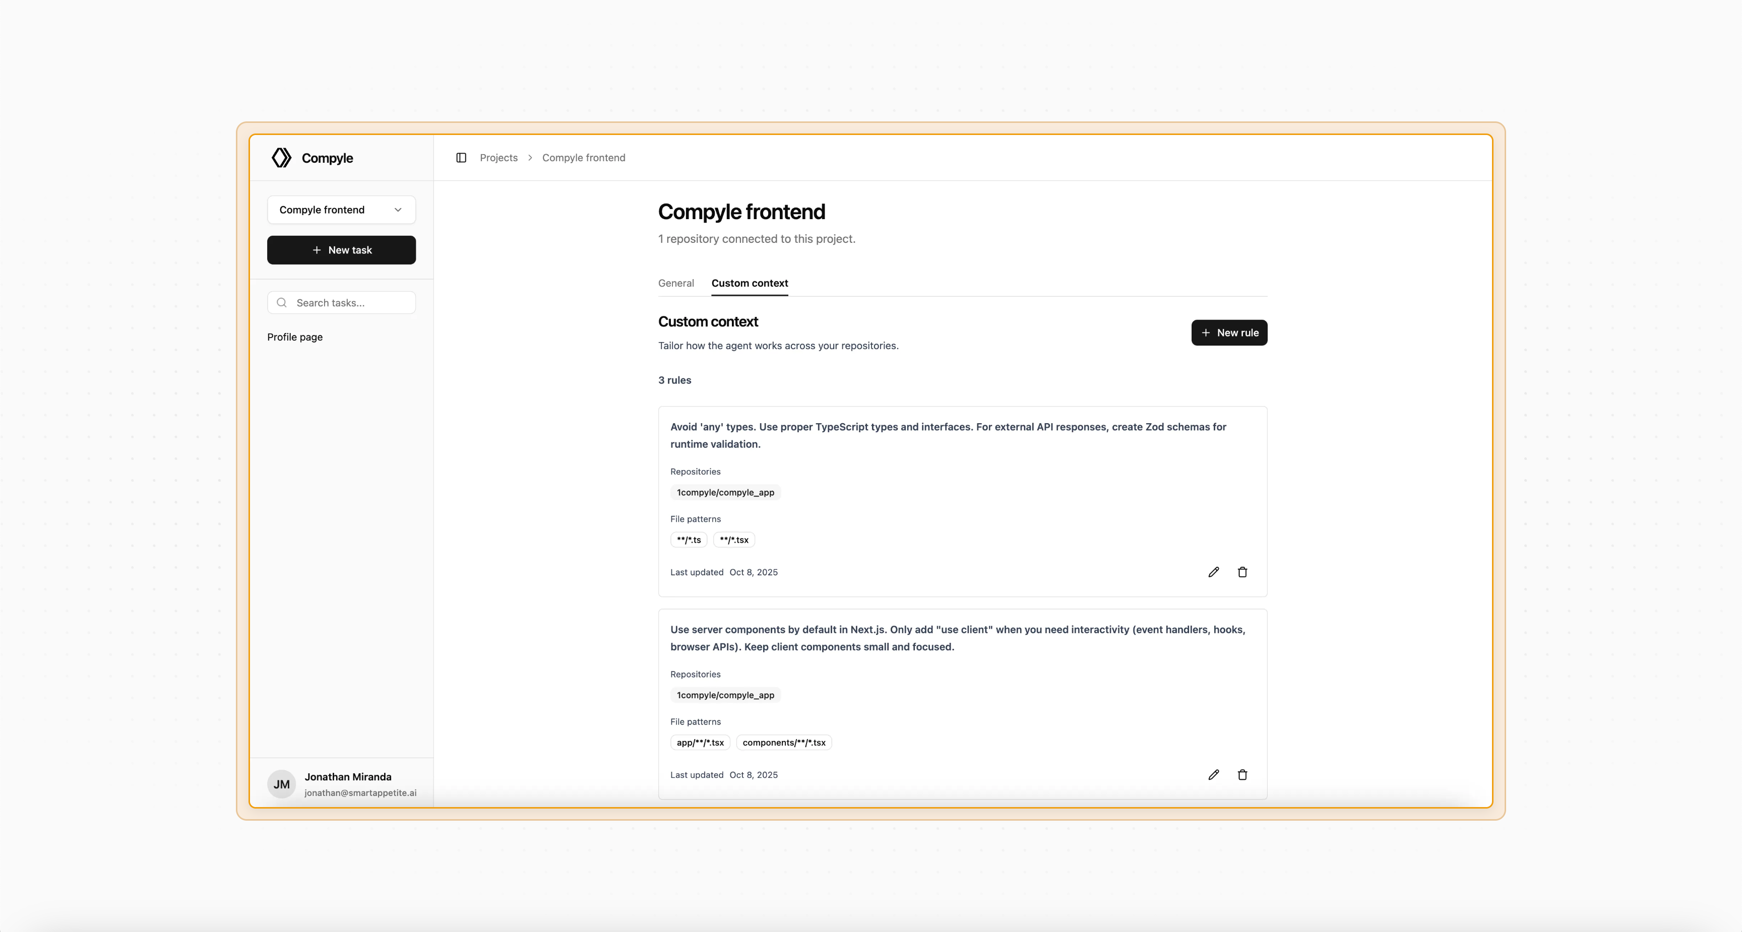
Task: Open Jonathan Miranda's JM avatar
Action: tap(281, 784)
